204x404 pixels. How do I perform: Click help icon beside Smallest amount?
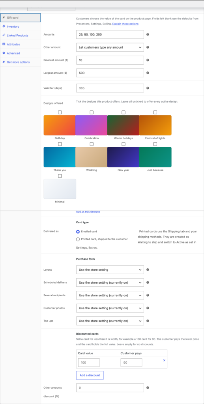pos(148,60)
